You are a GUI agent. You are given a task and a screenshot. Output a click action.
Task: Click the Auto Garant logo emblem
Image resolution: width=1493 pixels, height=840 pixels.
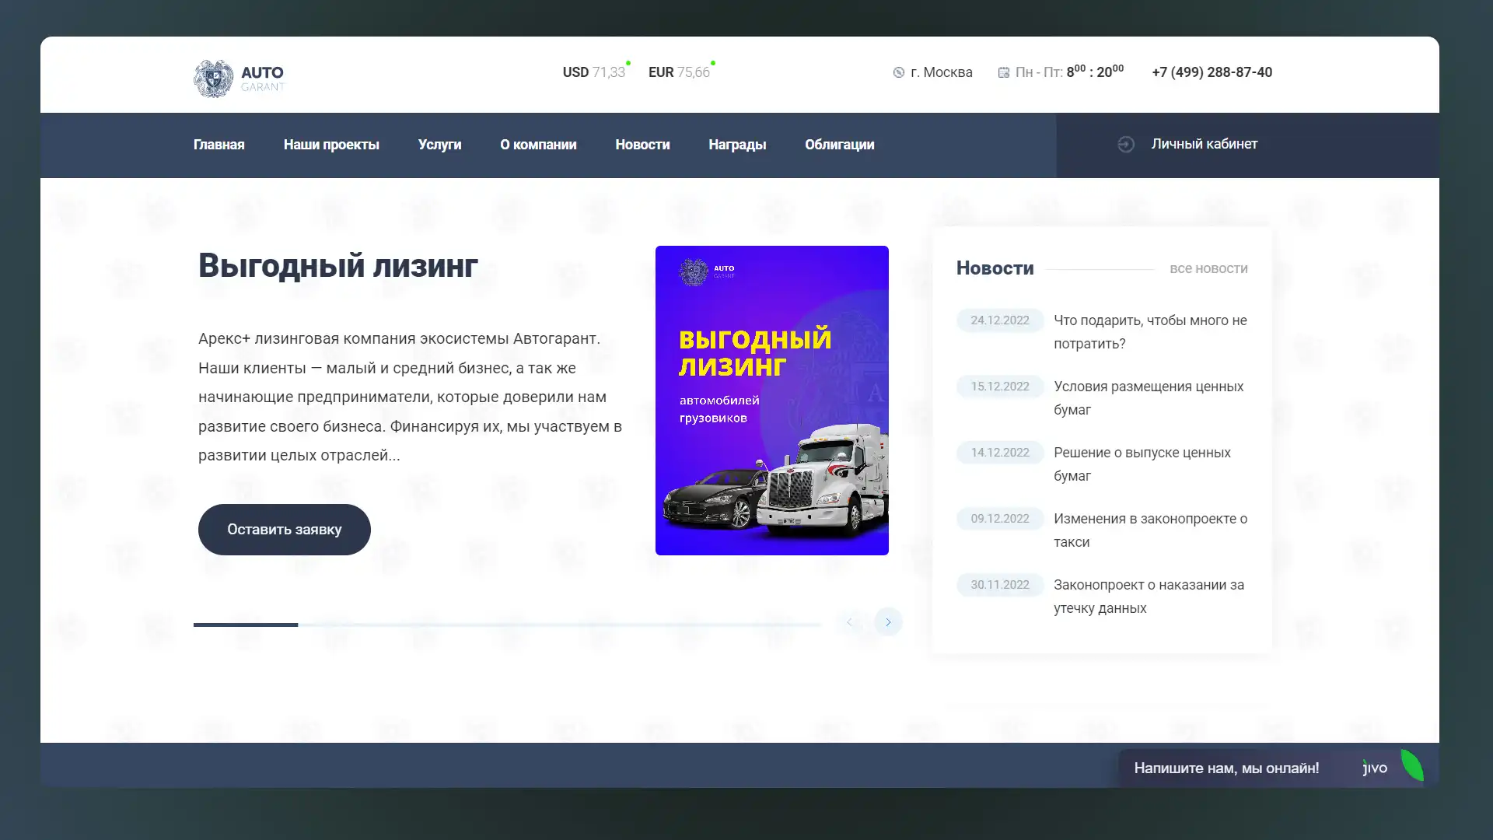213,78
